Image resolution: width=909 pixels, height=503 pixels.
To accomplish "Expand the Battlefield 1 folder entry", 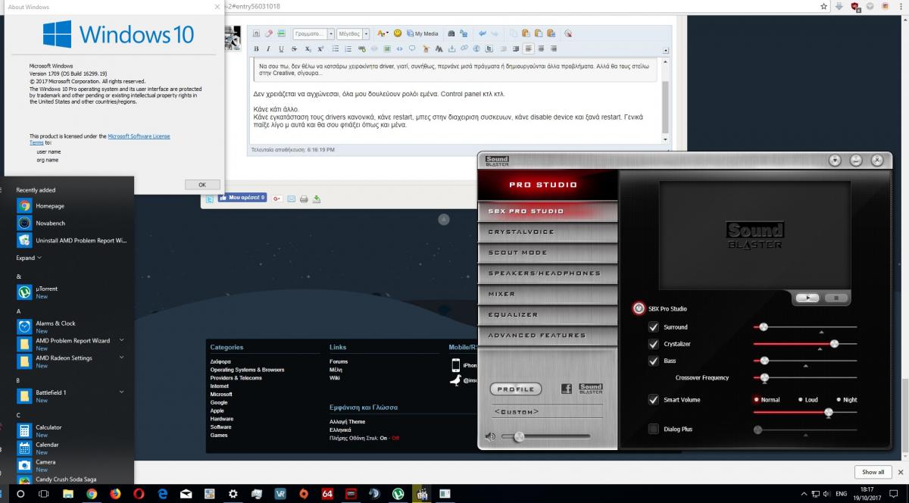I will [x=121, y=392].
